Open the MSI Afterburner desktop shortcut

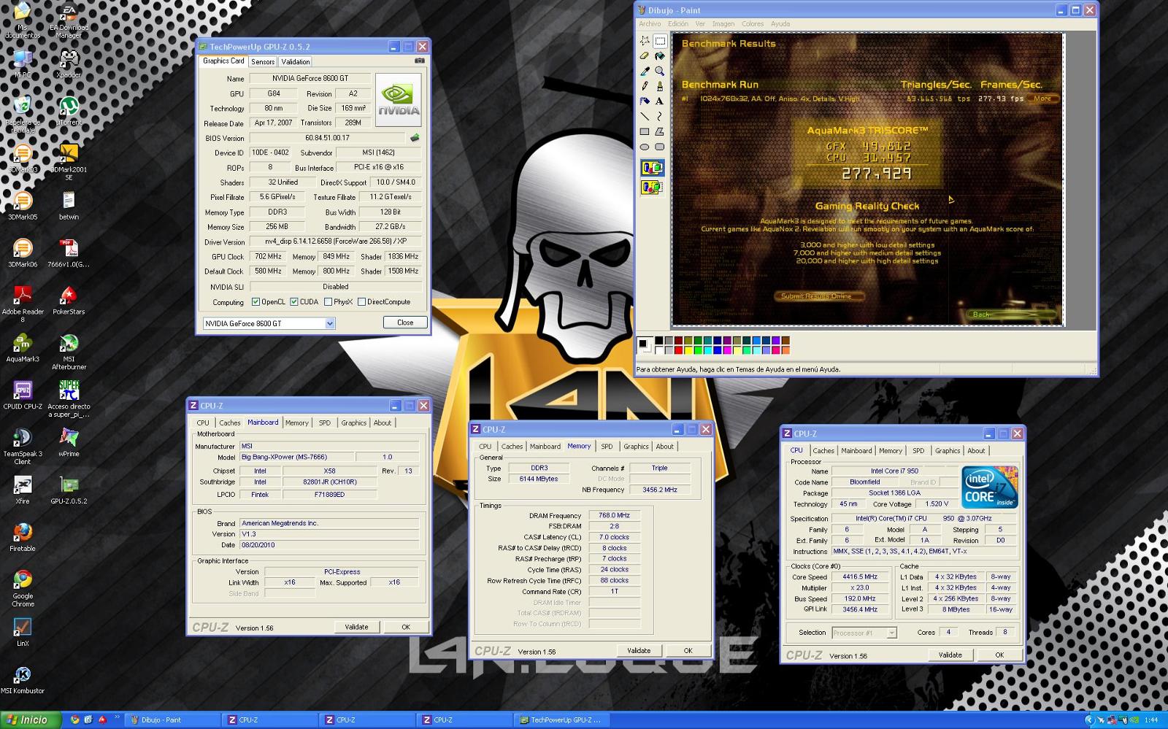69,351
